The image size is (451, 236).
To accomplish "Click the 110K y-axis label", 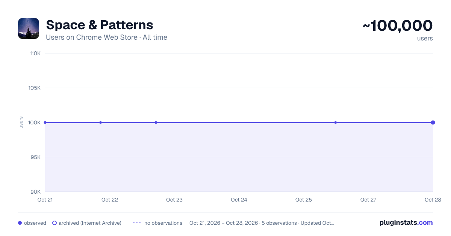I will [35, 53].
